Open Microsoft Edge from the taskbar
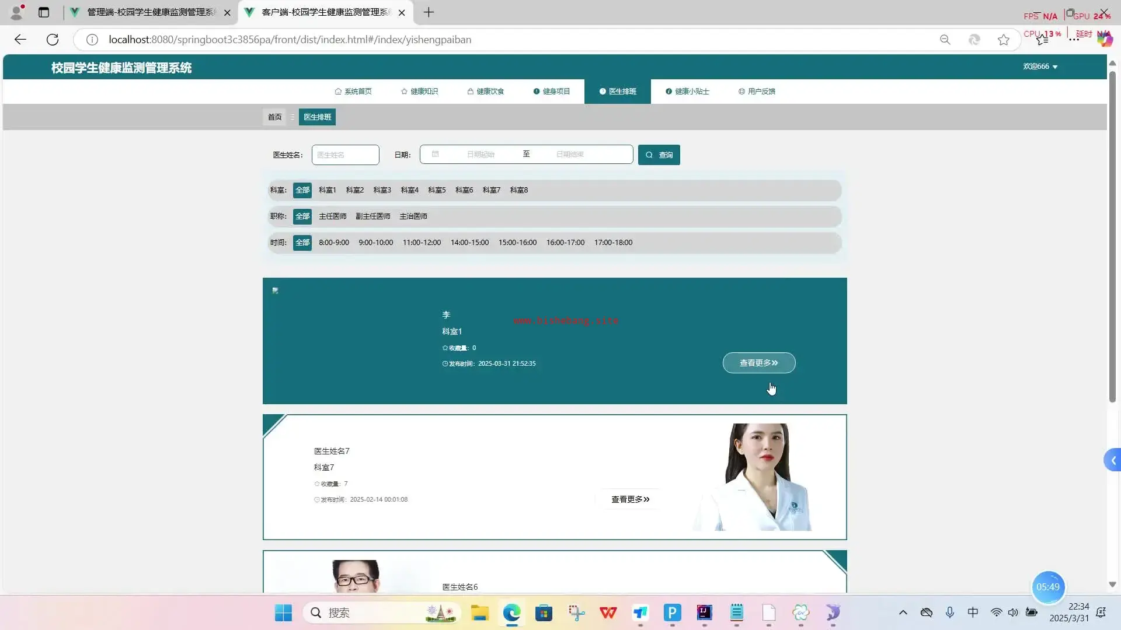Screen dimensions: 1121x630 click(511, 612)
